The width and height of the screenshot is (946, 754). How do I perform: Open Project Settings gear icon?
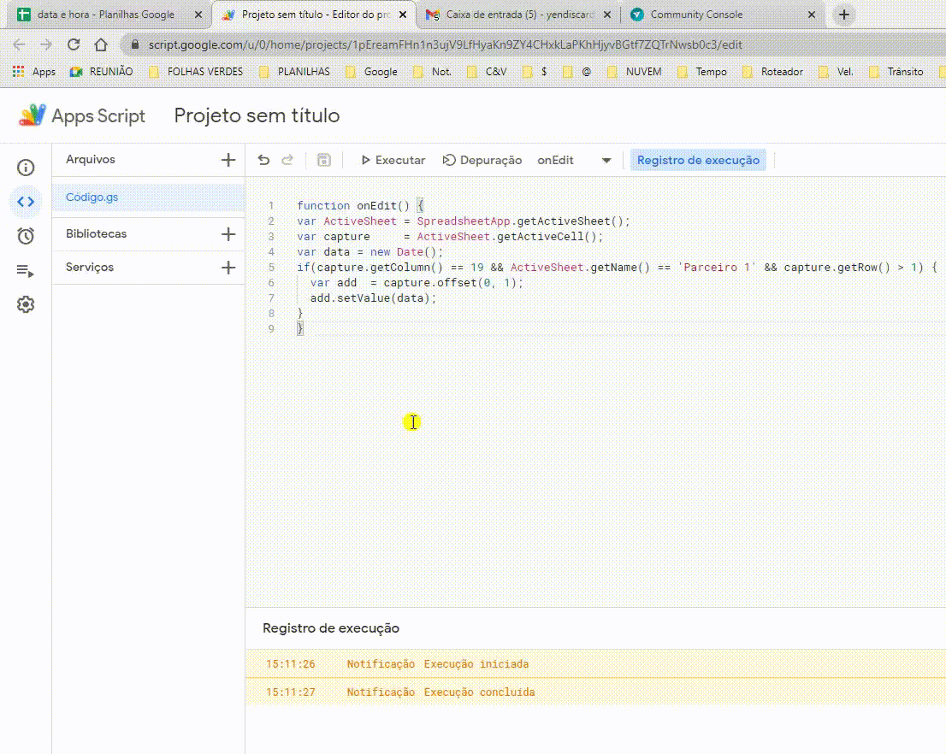(x=26, y=304)
